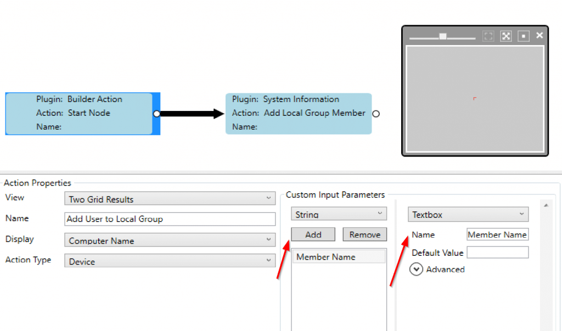Click the Start Node output connector circle
The width and height of the screenshot is (562, 331).
(156, 114)
